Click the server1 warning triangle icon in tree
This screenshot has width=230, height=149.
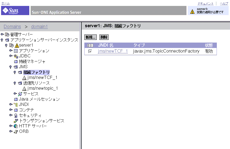17,46
